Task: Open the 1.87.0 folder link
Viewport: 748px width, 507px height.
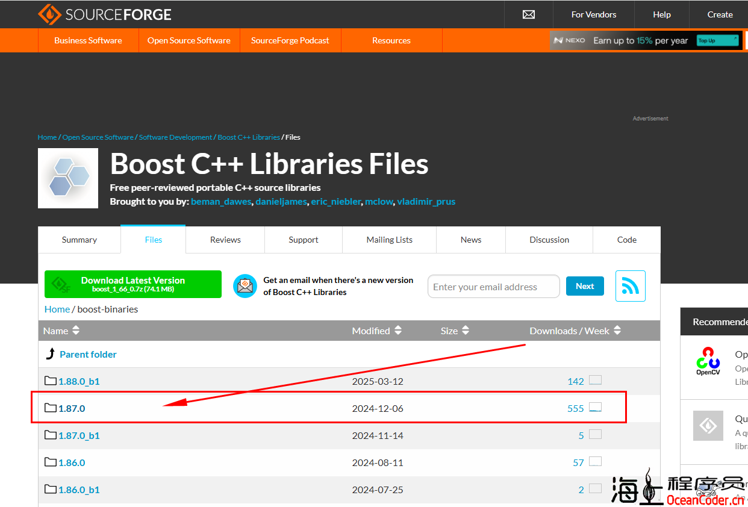Action: [72, 408]
